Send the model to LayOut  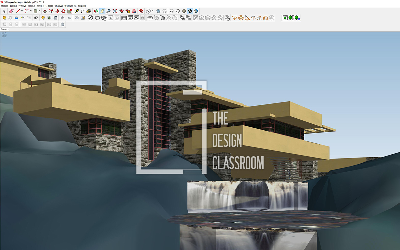point(134,11)
